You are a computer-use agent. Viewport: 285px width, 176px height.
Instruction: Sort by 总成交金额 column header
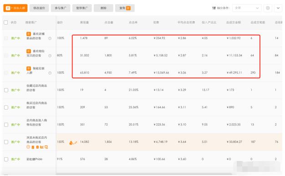pyautogui.click(x=234, y=23)
